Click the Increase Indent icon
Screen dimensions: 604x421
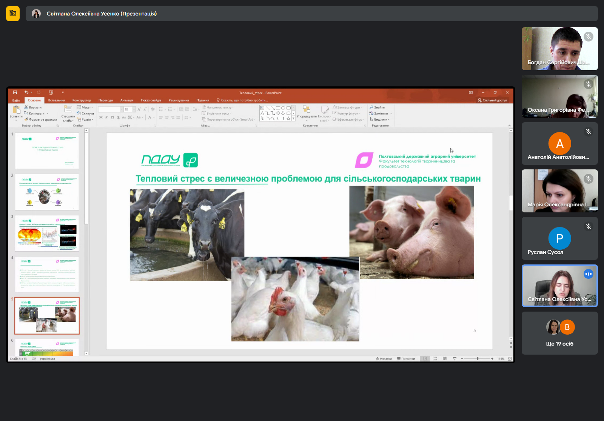point(186,109)
